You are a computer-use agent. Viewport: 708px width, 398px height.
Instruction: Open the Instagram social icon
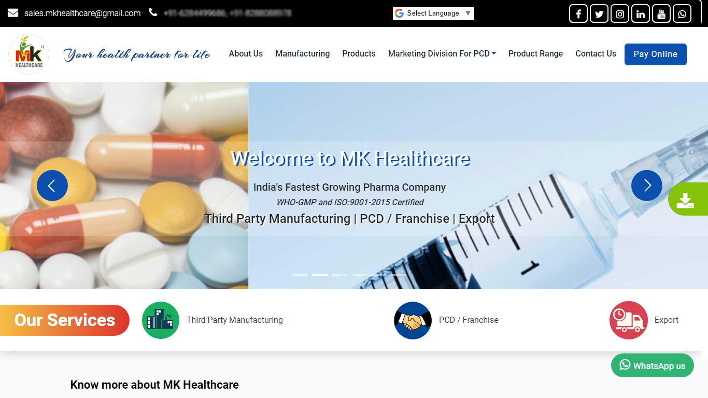pyautogui.click(x=620, y=13)
